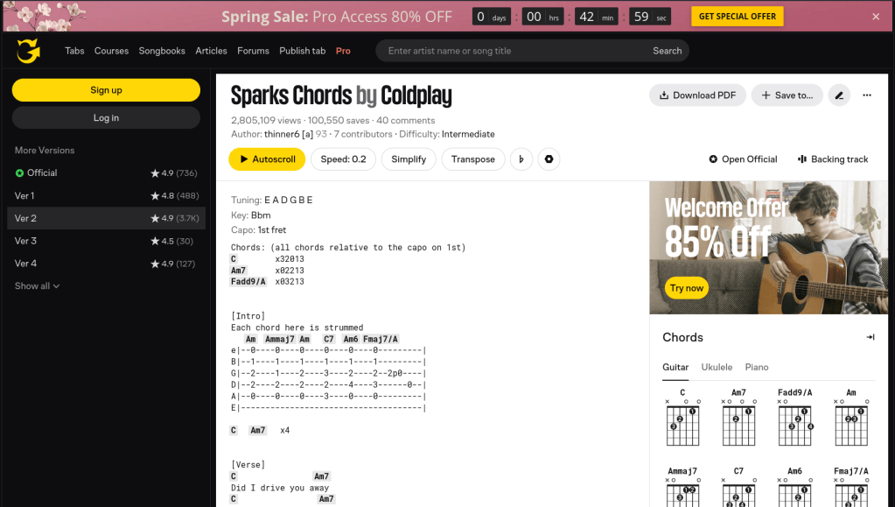Click the round icon next to flat symbol

549,159
